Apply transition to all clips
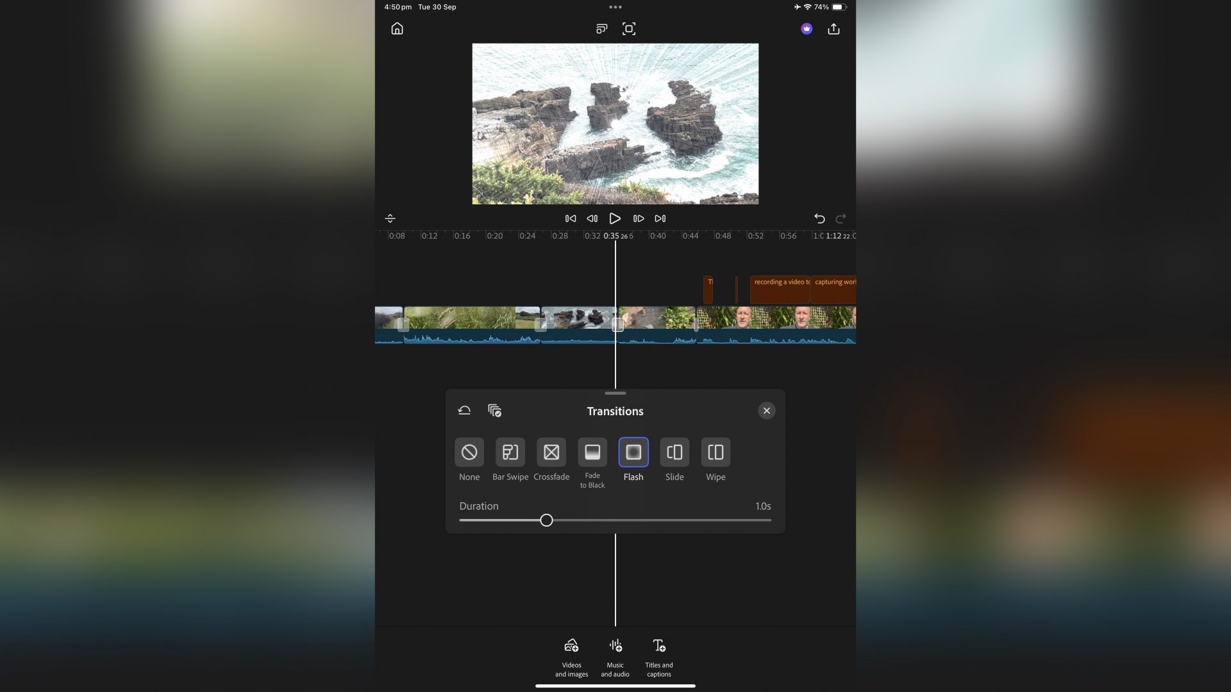Screen dimensions: 1231x692 coord(494,411)
